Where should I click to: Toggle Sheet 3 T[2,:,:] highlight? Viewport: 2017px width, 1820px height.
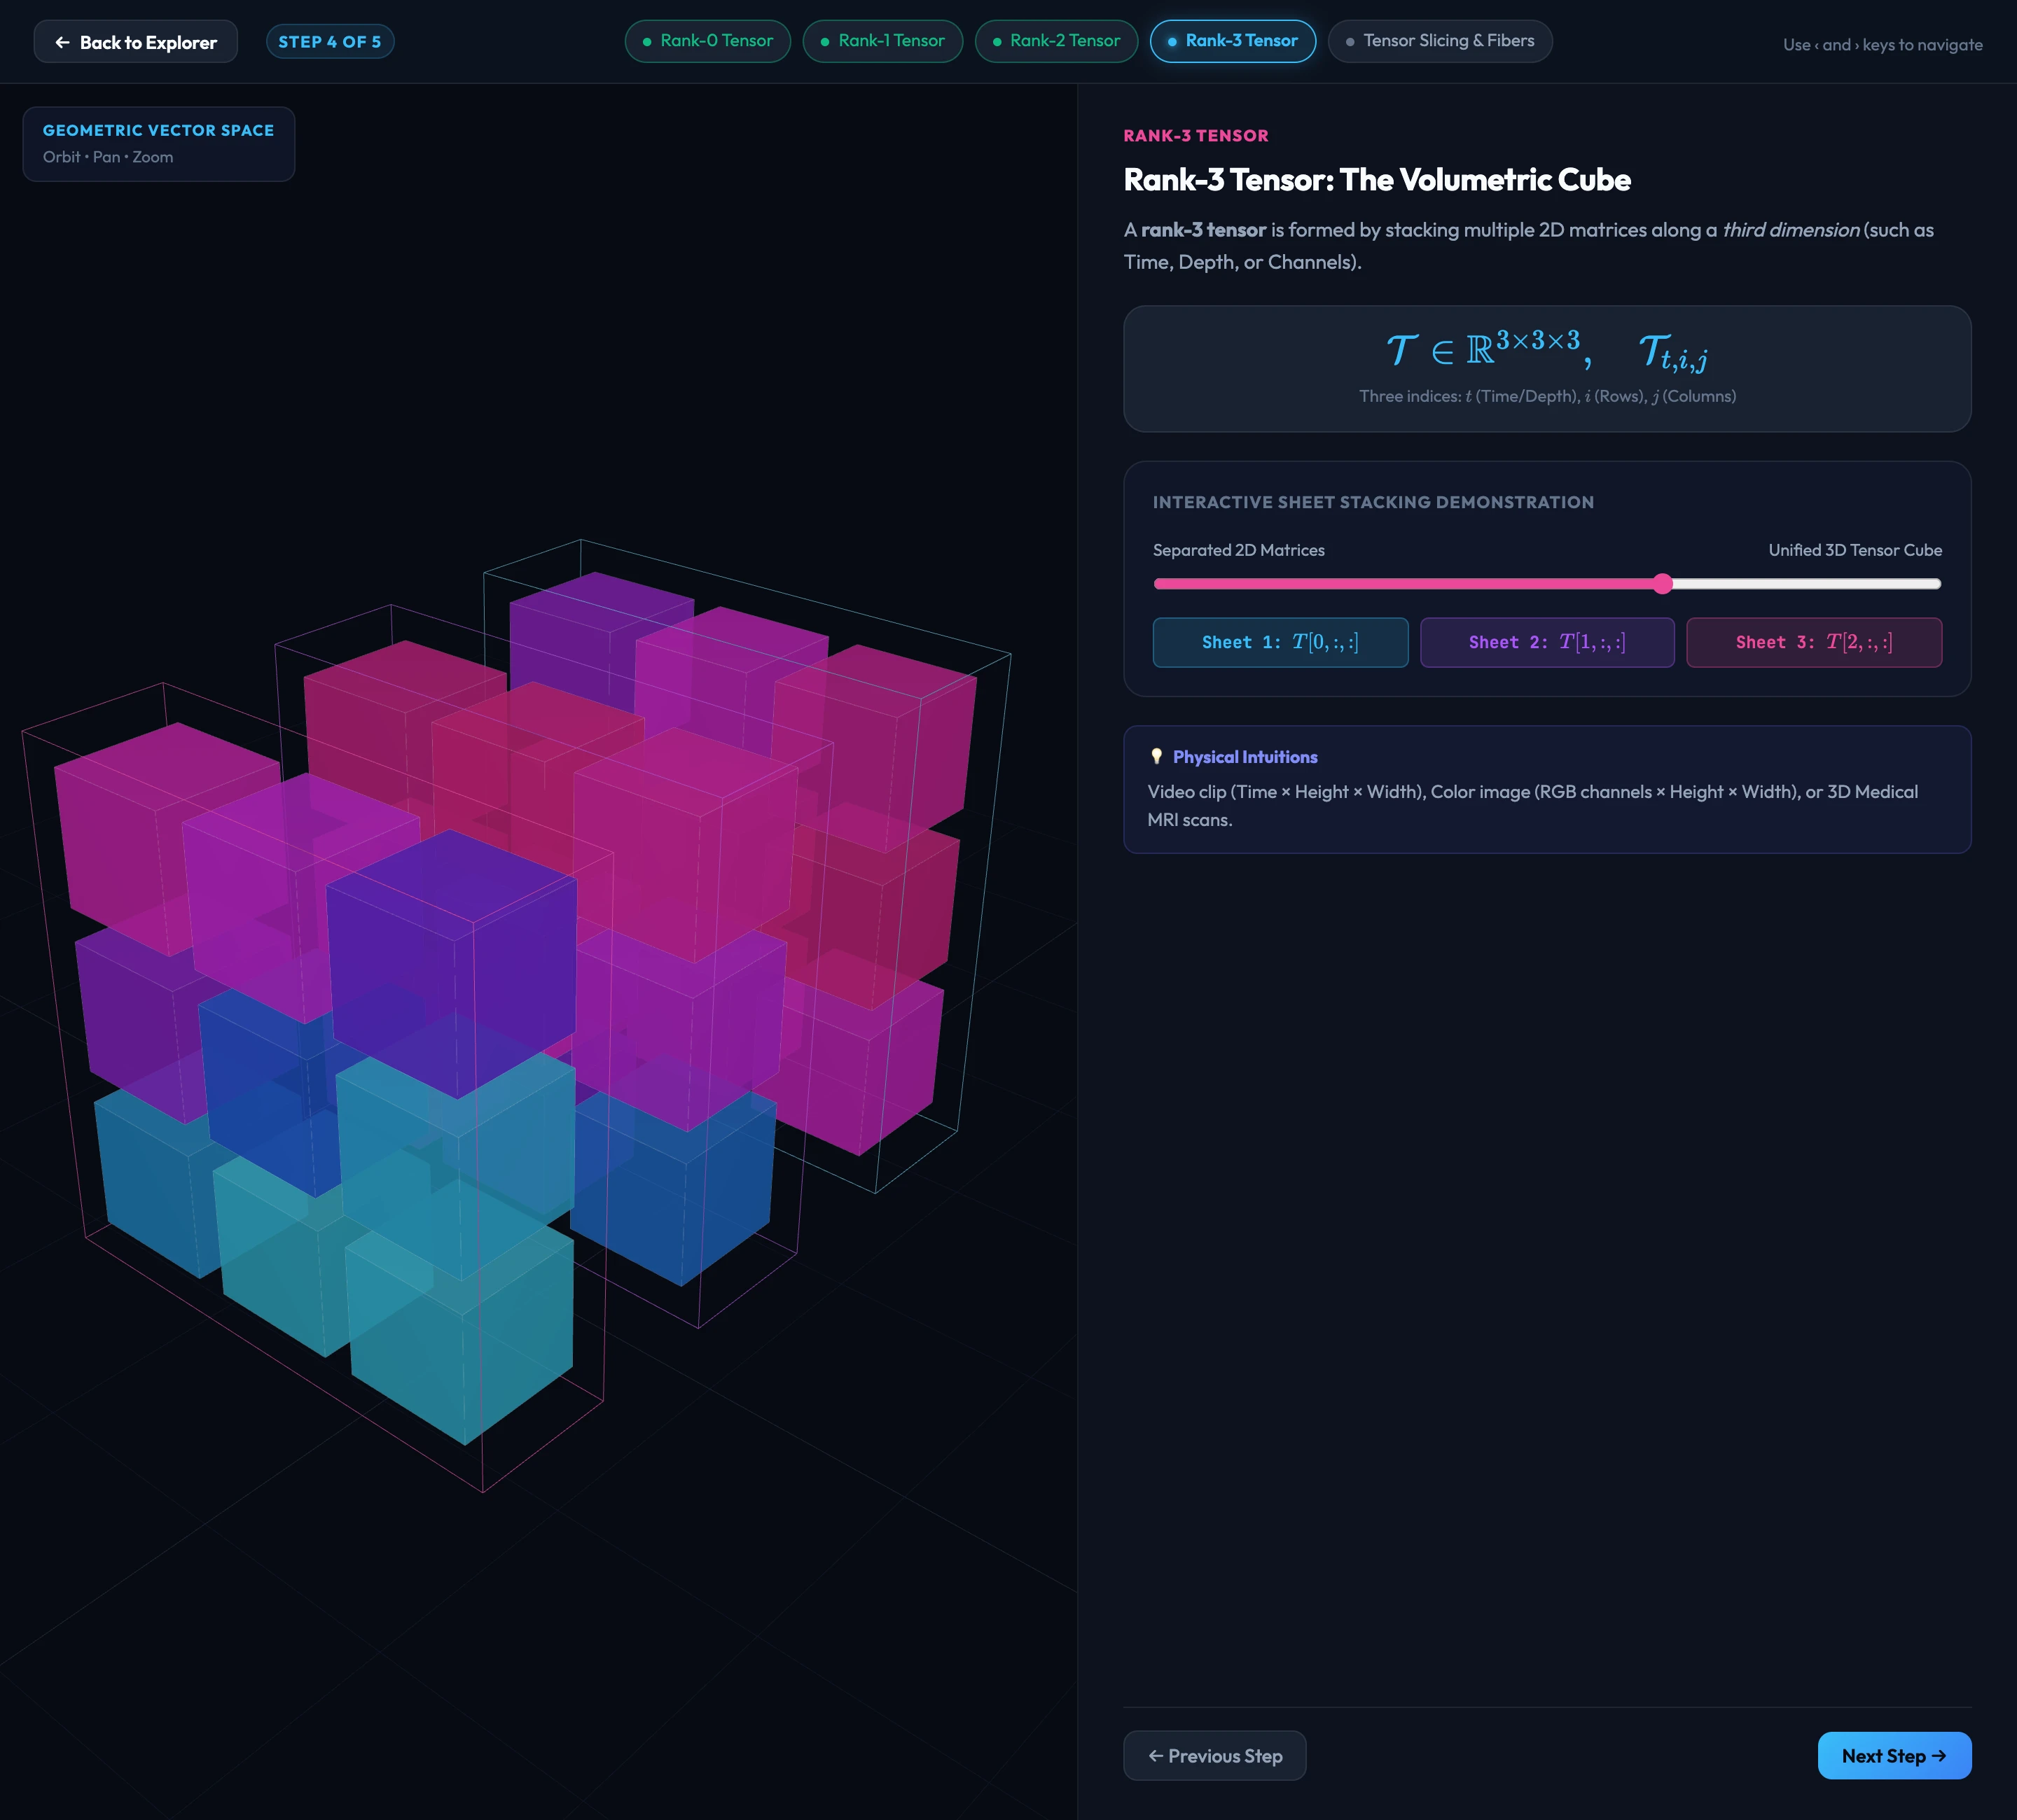(x=1813, y=642)
